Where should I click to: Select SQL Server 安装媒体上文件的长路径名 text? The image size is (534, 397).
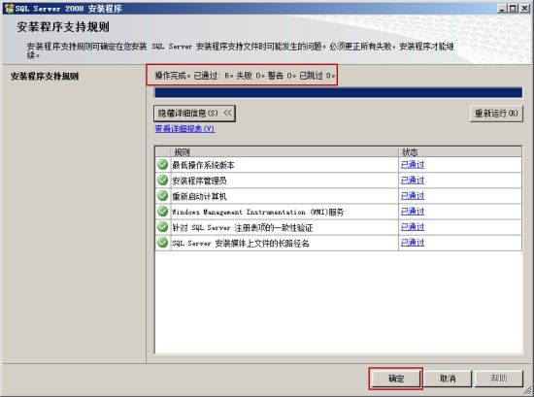(x=241, y=244)
